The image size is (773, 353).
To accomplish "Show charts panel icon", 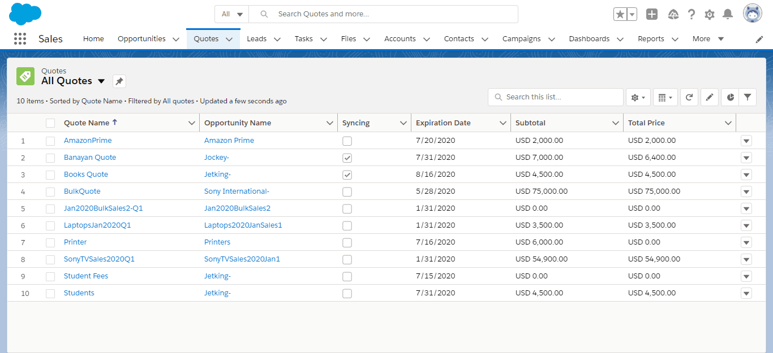I will [x=730, y=97].
